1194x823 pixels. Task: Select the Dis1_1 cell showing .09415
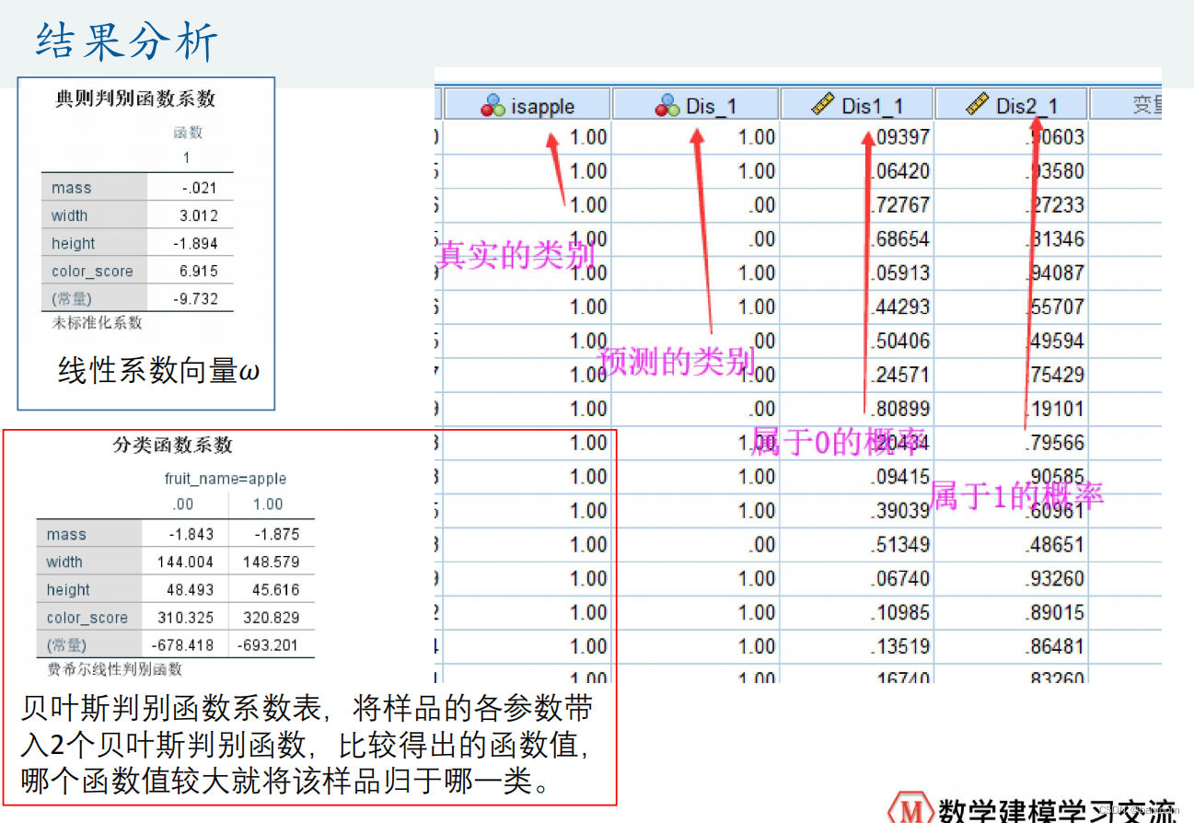pyautogui.click(x=857, y=477)
